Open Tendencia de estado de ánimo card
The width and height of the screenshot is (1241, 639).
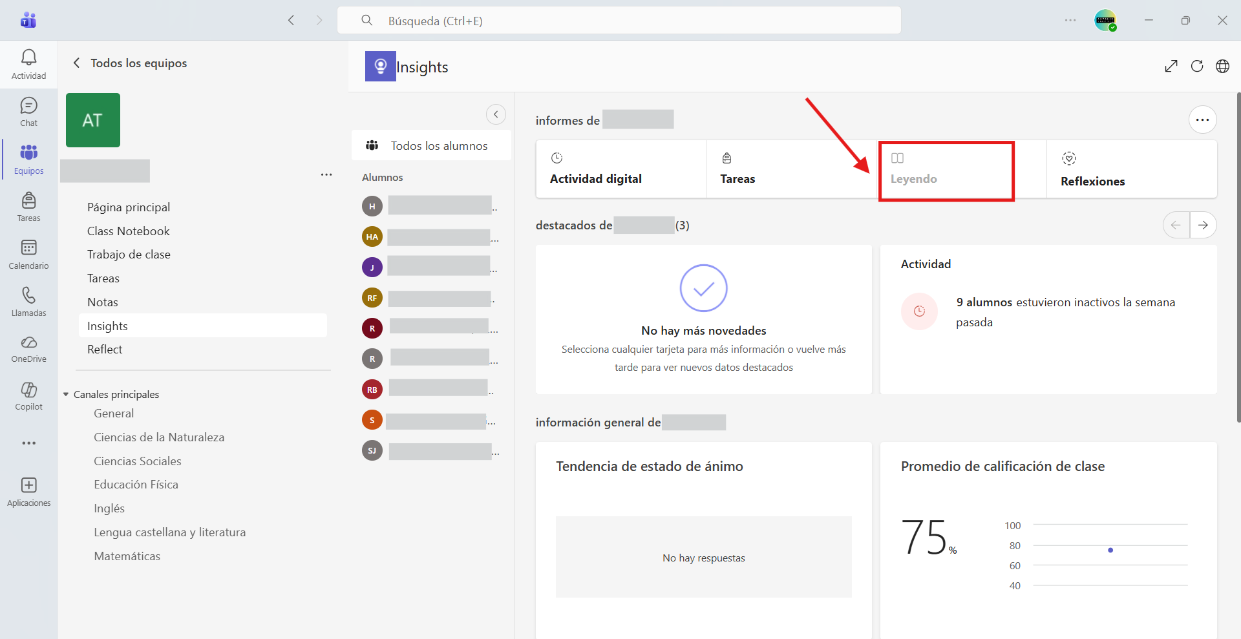pos(703,540)
